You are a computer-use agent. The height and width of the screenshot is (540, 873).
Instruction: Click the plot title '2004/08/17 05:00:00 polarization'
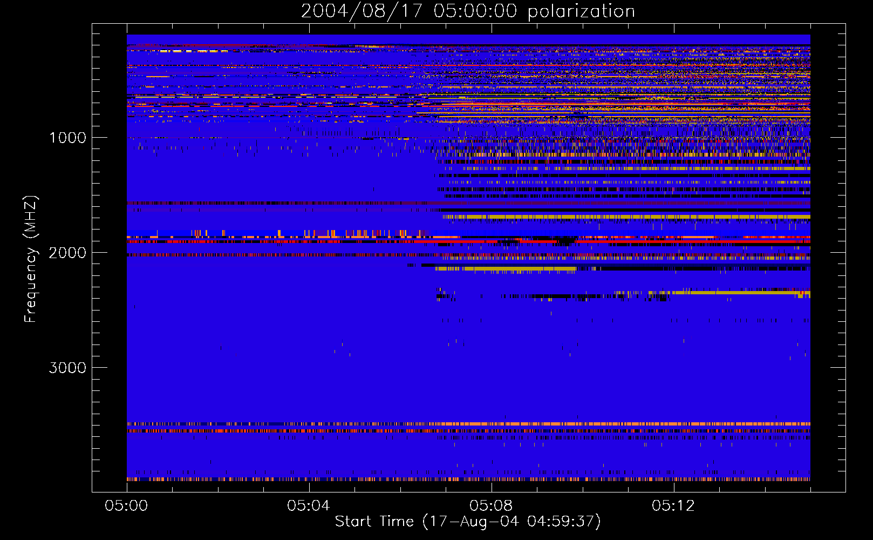tap(468, 11)
